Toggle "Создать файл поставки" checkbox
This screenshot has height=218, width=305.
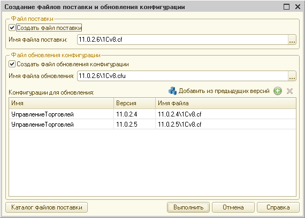pyautogui.click(x=12, y=28)
